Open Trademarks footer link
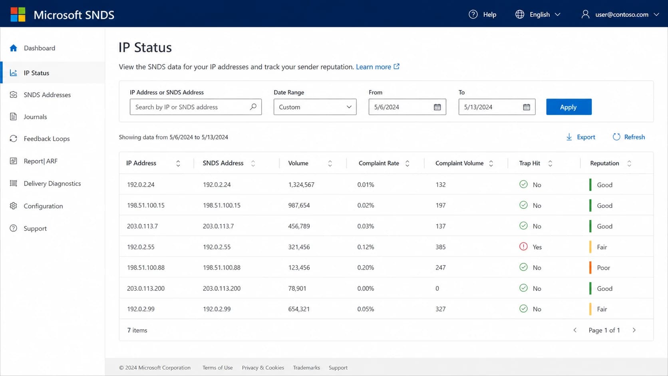Viewport: 668px width, 376px height. click(306, 368)
